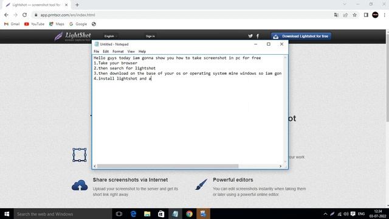
Task: Open Chrome tab search chevron
Action: point(345,4)
